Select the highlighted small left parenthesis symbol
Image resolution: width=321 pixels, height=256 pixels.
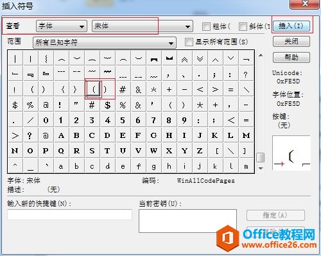(93, 89)
